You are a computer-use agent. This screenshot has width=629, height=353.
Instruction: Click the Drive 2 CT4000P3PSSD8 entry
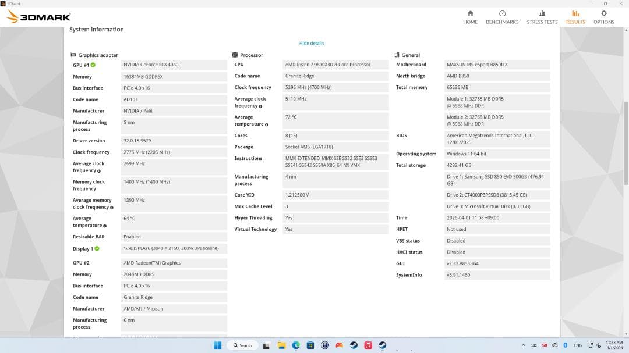point(497,195)
